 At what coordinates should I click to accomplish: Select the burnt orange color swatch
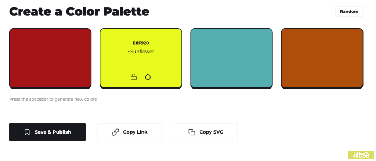[322, 58]
